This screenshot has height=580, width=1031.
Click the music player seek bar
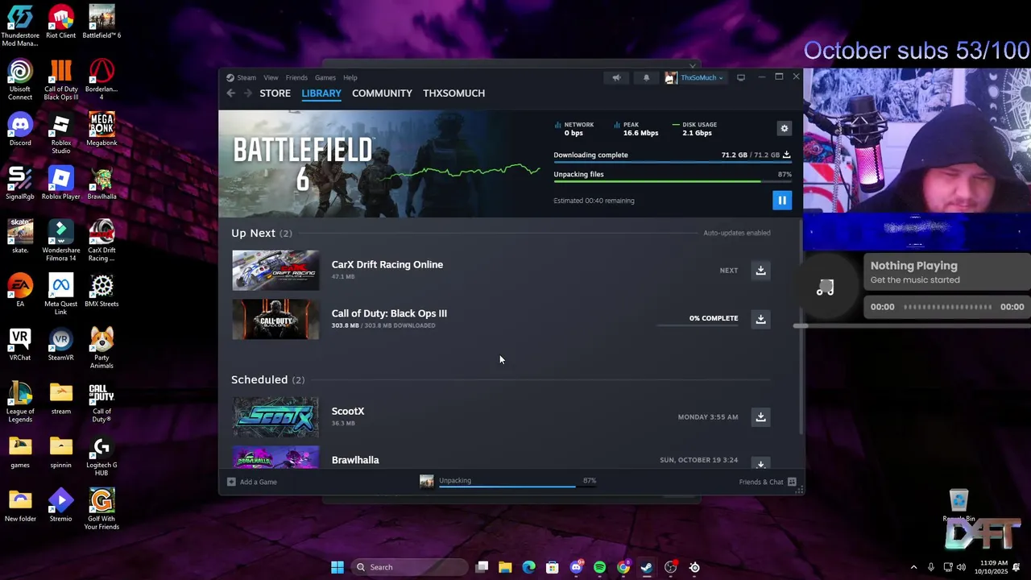coord(947,307)
